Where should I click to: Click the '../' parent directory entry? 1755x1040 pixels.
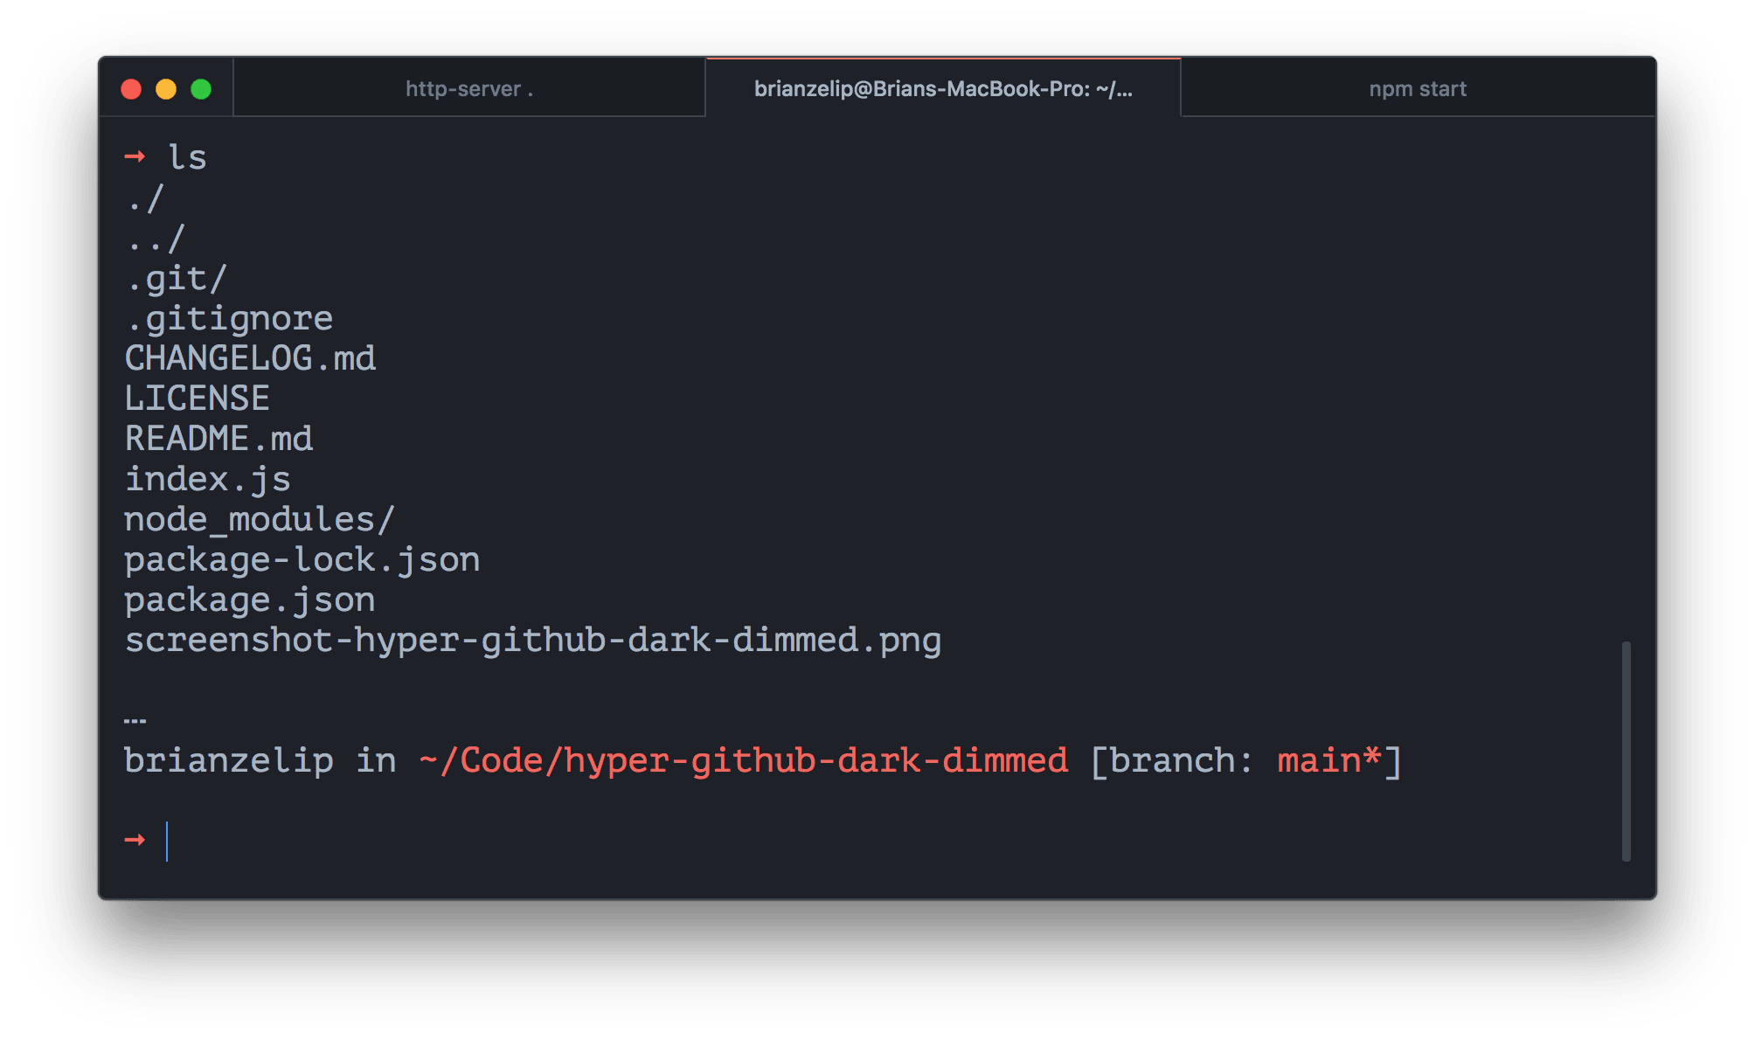156,239
